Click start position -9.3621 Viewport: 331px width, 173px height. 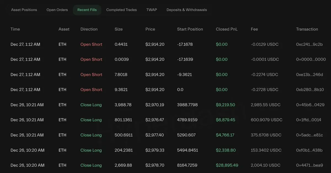(184, 74)
